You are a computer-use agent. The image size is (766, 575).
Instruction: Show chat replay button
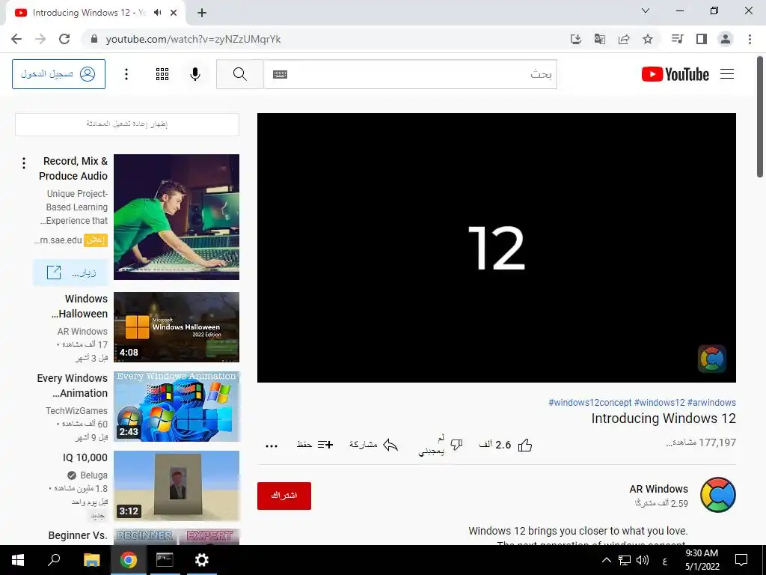tap(127, 124)
